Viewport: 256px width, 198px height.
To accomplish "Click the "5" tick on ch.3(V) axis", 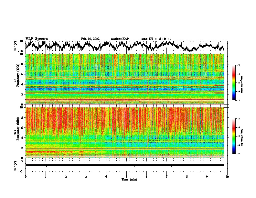I will click(23, 161).
